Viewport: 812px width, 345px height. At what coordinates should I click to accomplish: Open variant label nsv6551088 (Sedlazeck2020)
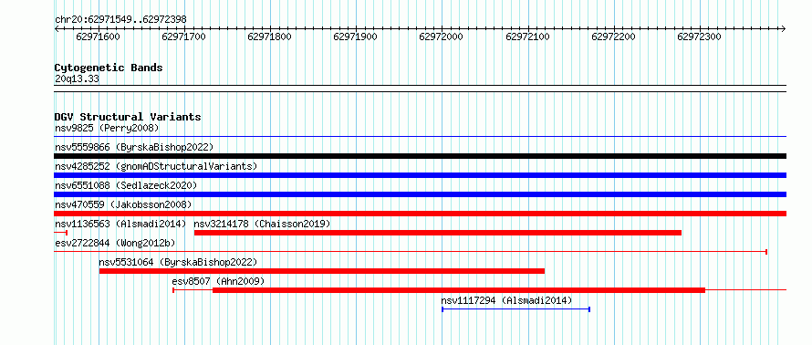(126, 185)
